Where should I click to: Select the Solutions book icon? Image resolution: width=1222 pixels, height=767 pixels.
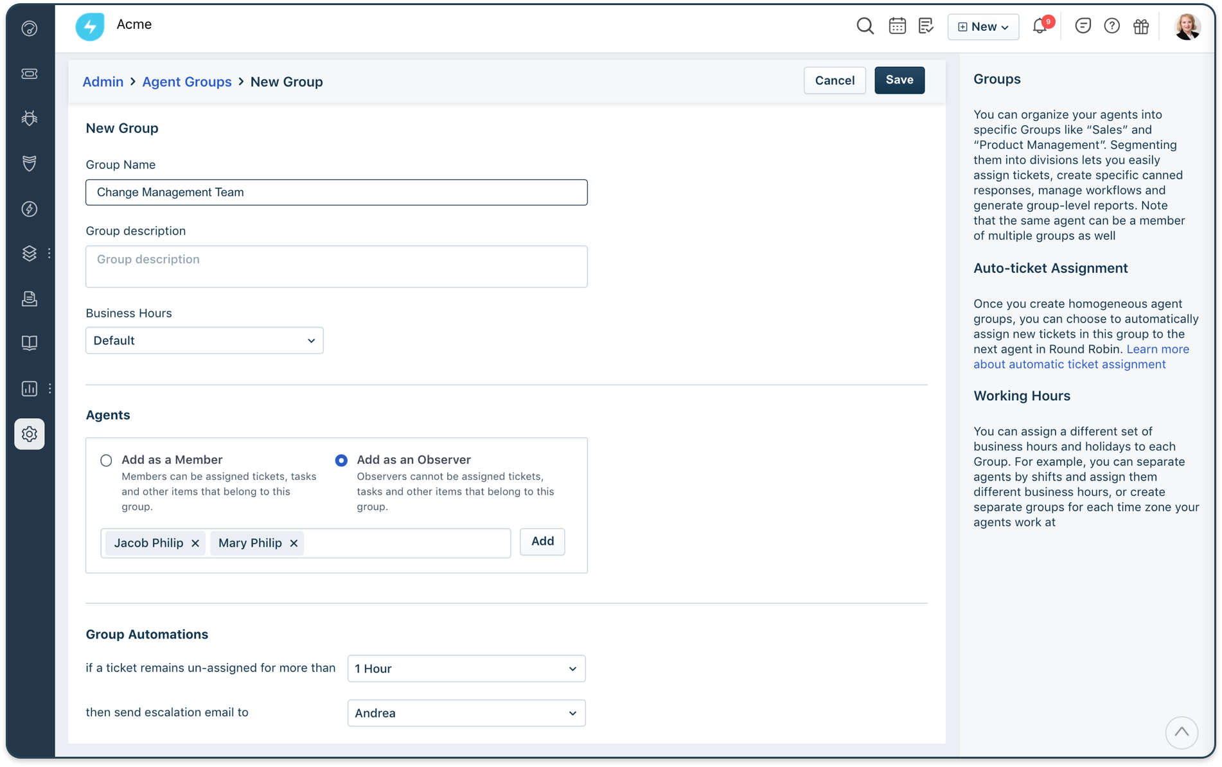tap(29, 342)
